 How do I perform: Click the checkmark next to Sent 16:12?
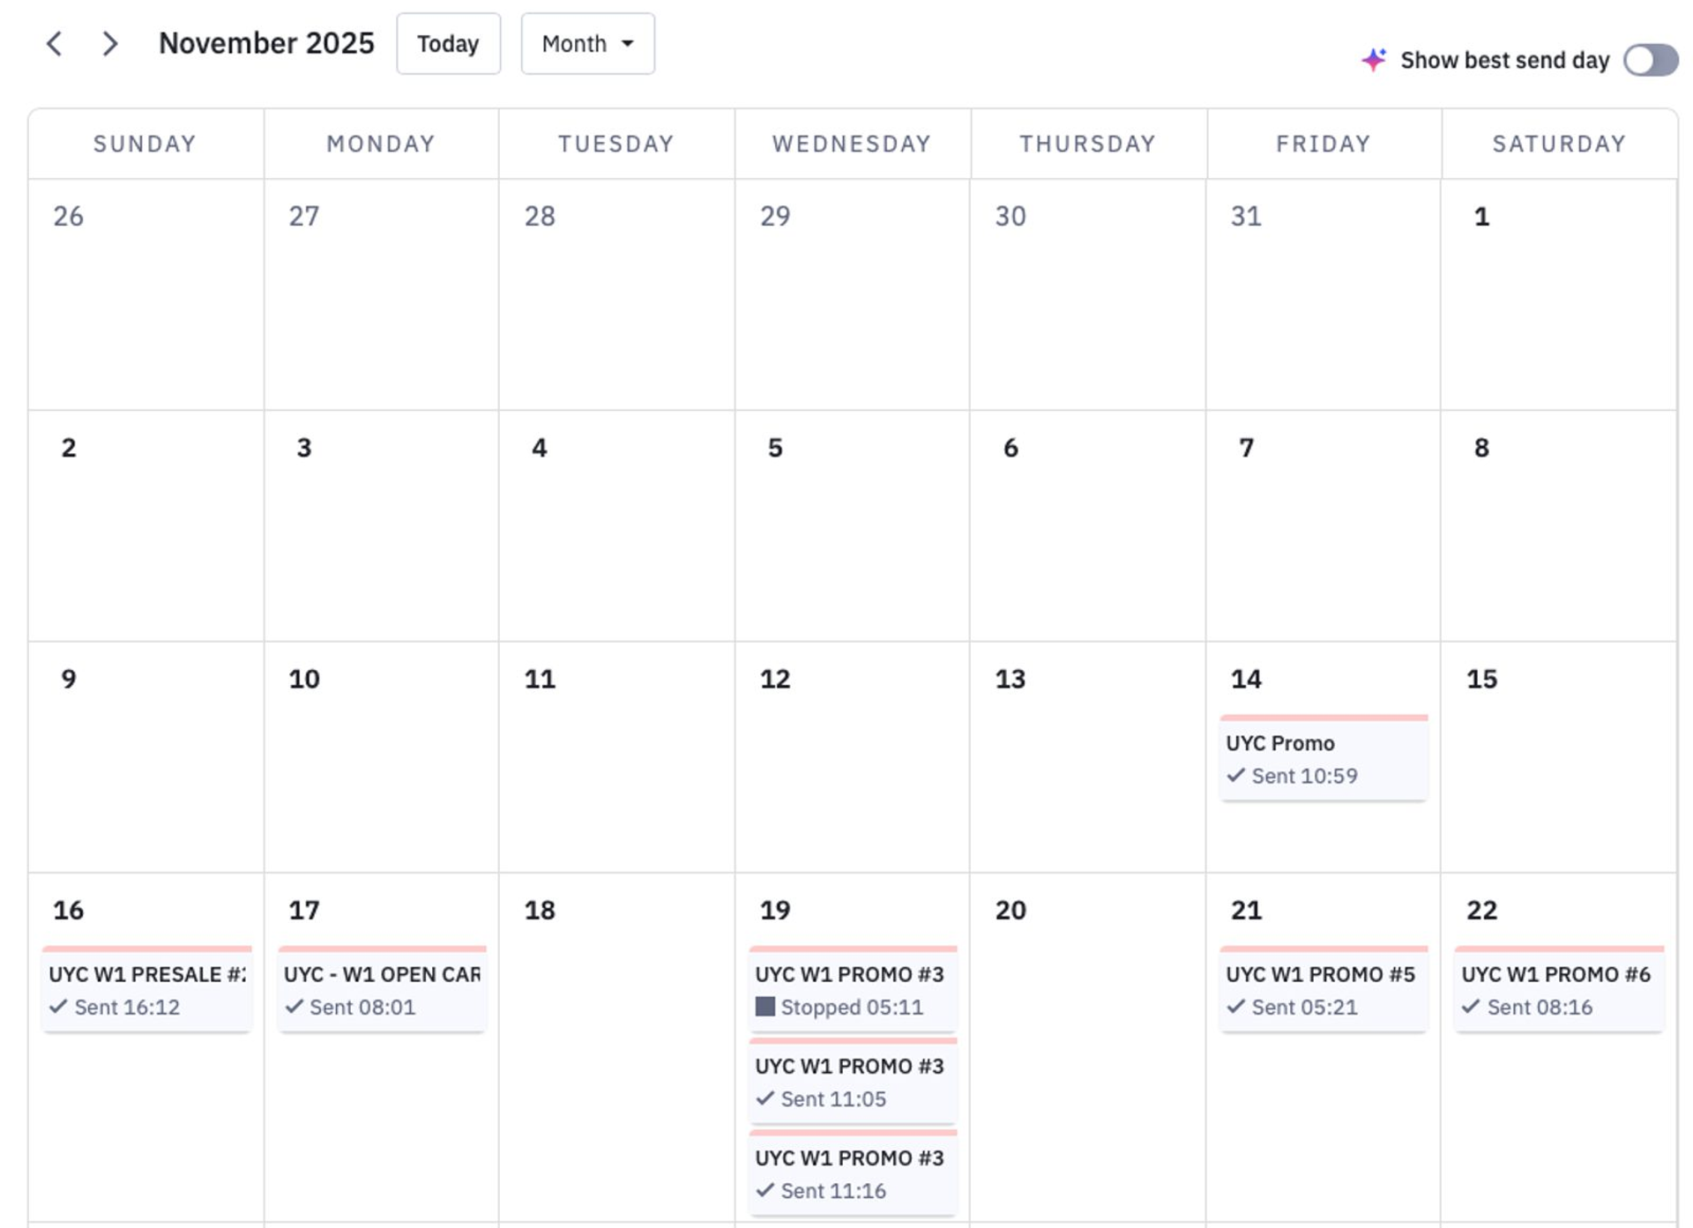click(58, 1007)
